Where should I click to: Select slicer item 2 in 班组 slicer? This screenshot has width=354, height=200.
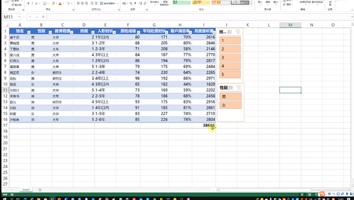230,49
